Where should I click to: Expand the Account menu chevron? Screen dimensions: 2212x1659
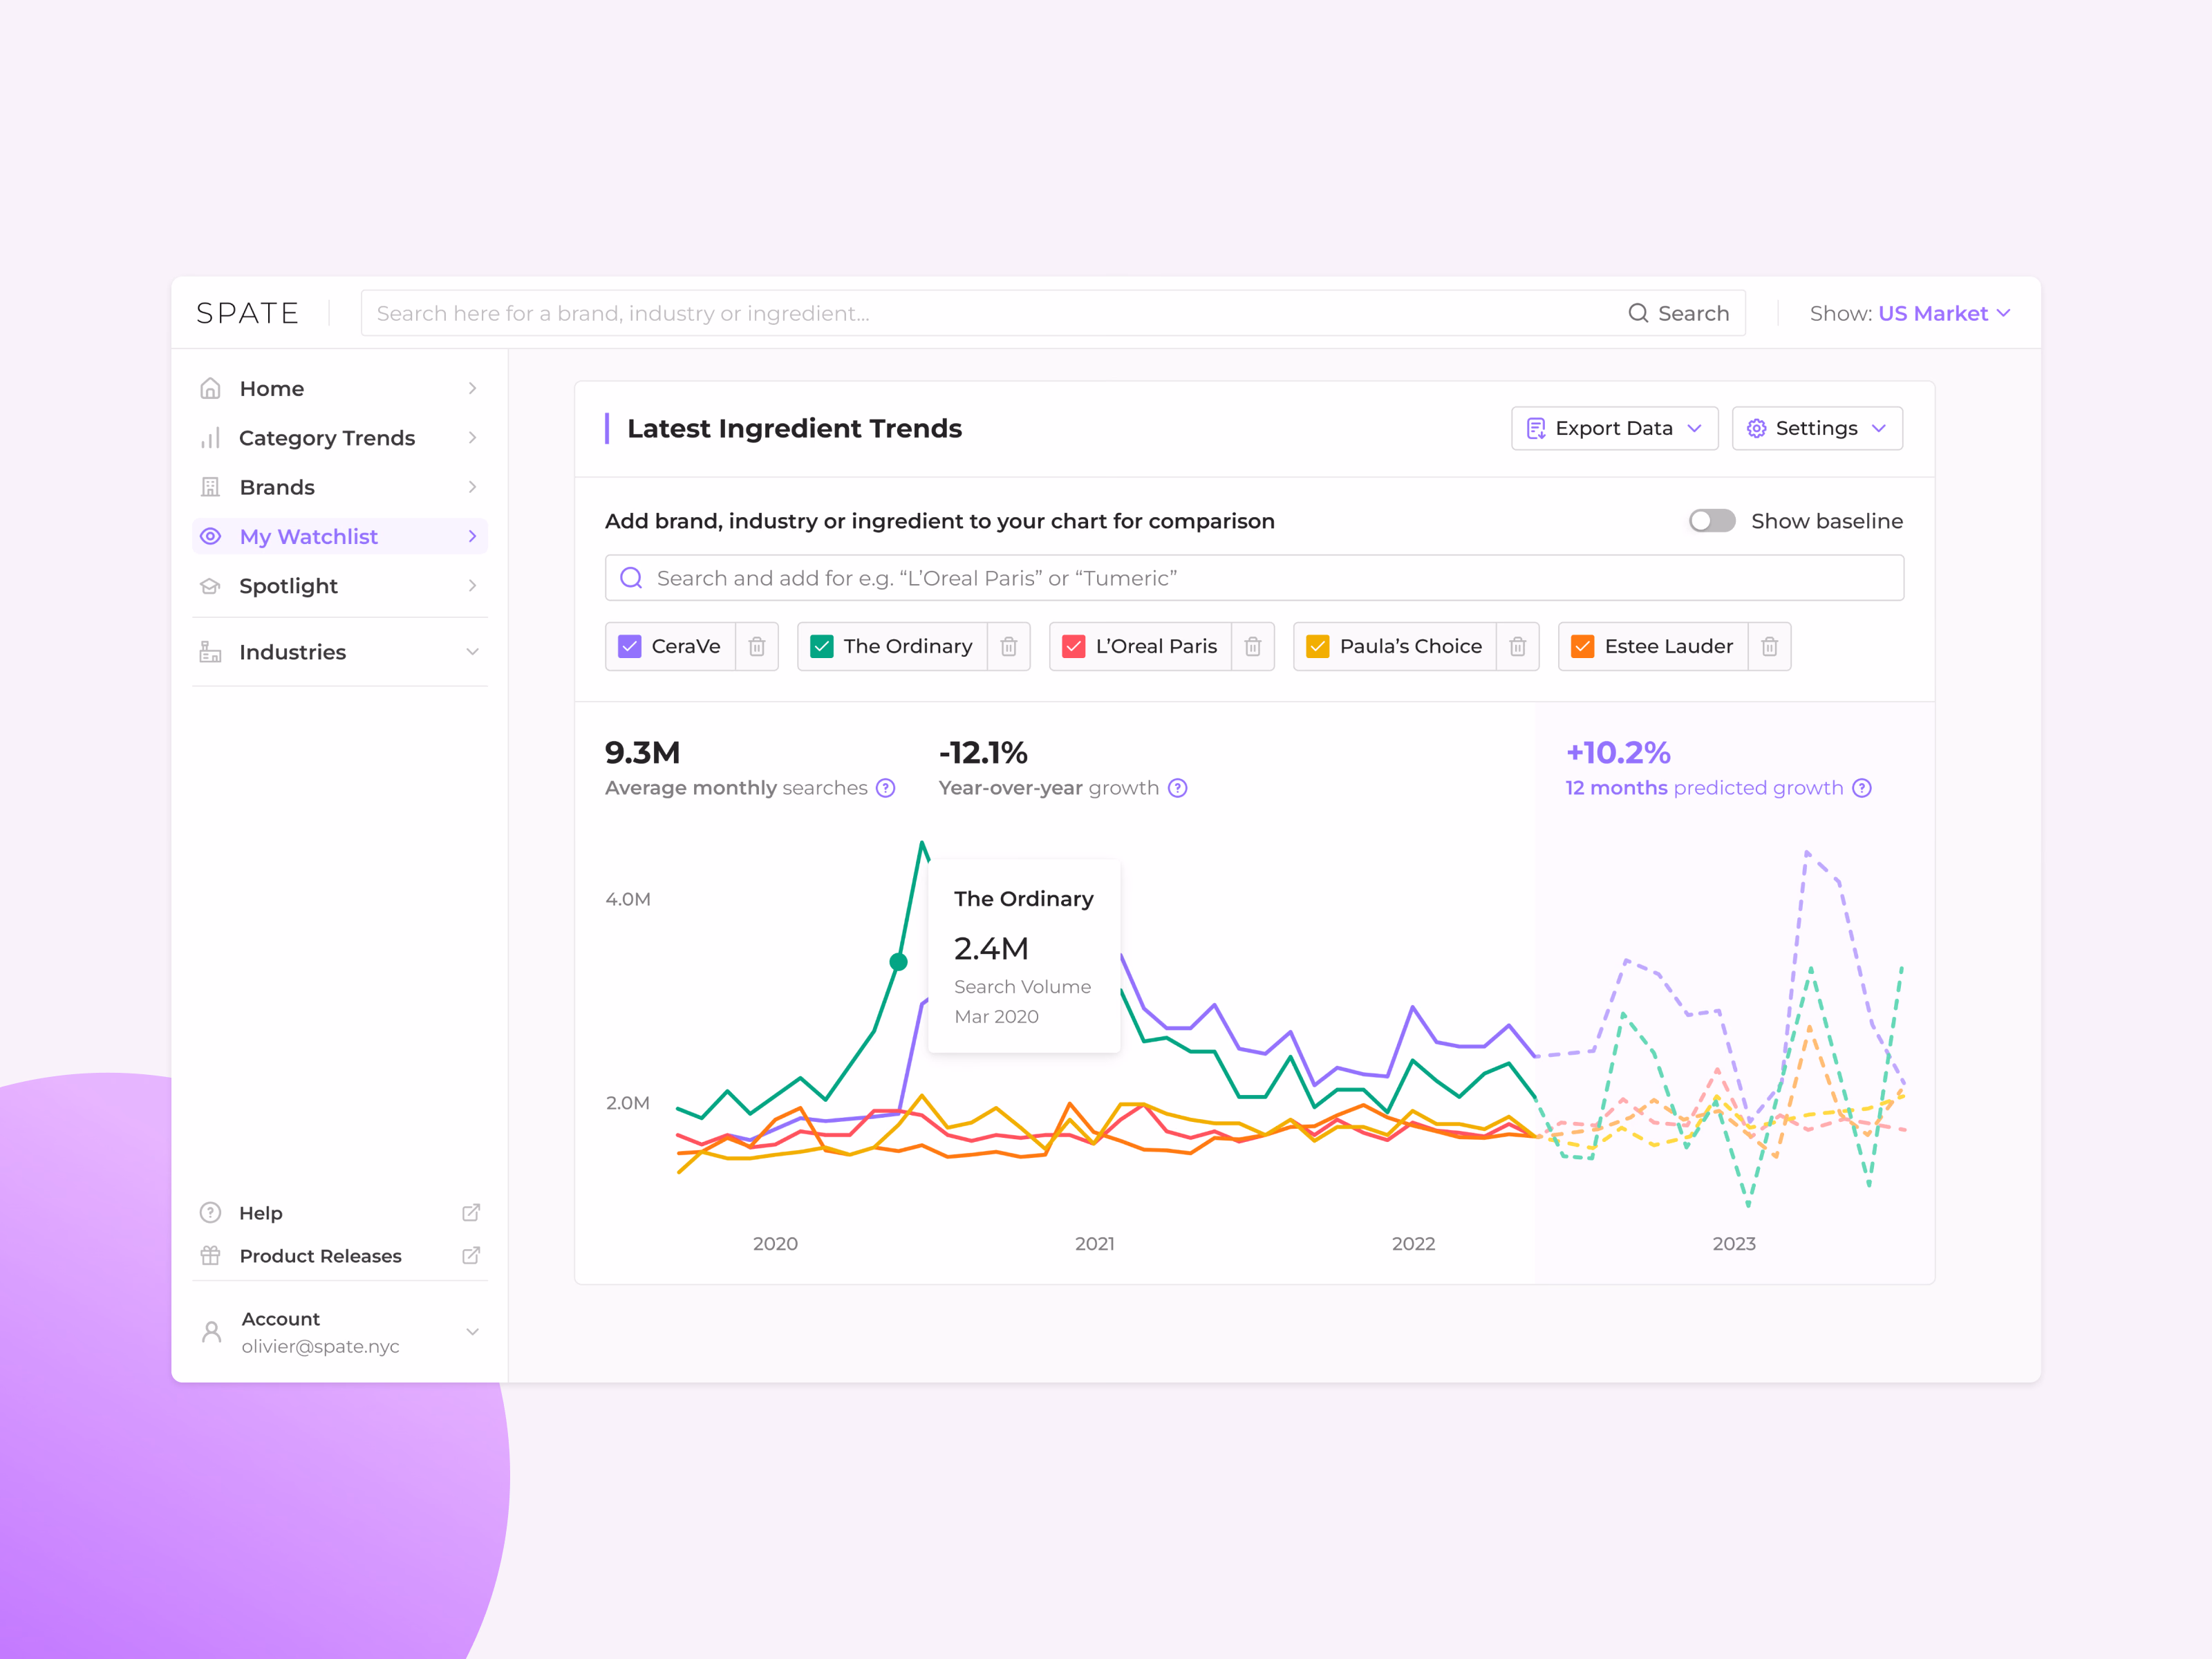coord(473,1332)
